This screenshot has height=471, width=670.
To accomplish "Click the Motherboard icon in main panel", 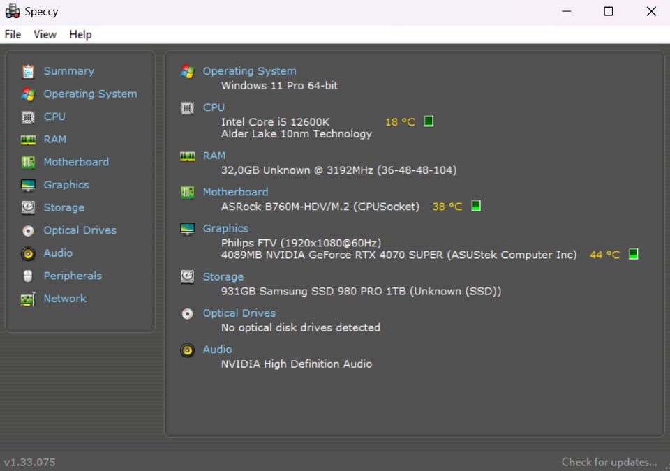I will [187, 193].
